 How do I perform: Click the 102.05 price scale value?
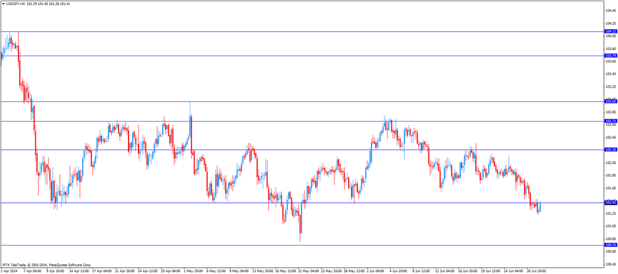click(x=611, y=162)
